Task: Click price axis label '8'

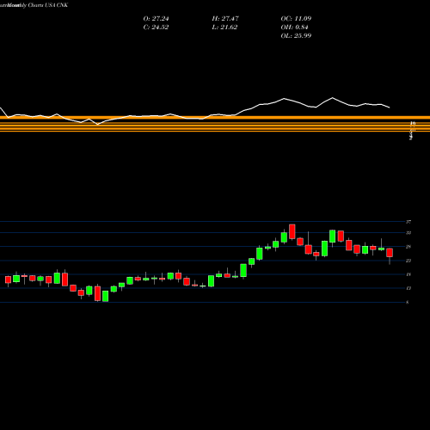Action: pyautogui.click(x=408, y=302)
